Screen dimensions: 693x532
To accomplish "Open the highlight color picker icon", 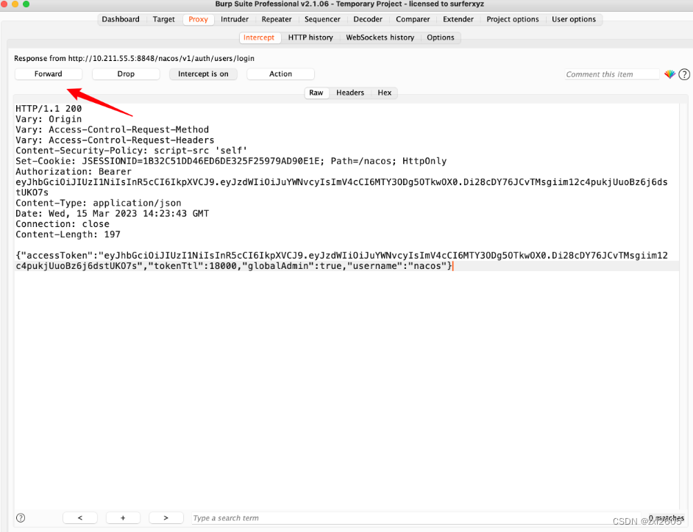I will coord(669,74).
